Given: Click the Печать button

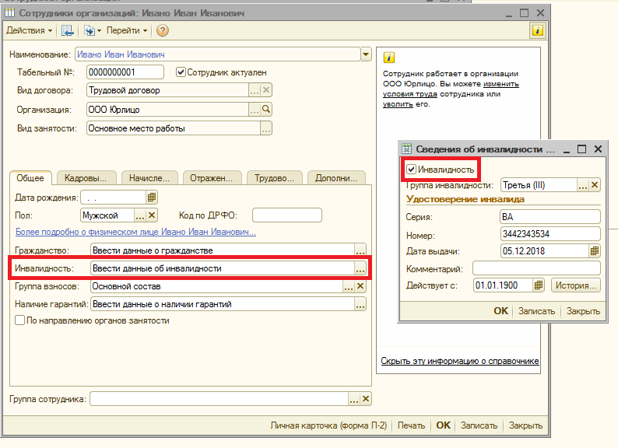Looking at the screenshot, I should [x=411, y=425].
